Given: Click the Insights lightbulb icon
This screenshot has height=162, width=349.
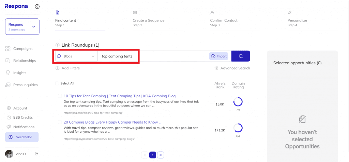Looking at the screenshot, I should click(x=8, y=73).
